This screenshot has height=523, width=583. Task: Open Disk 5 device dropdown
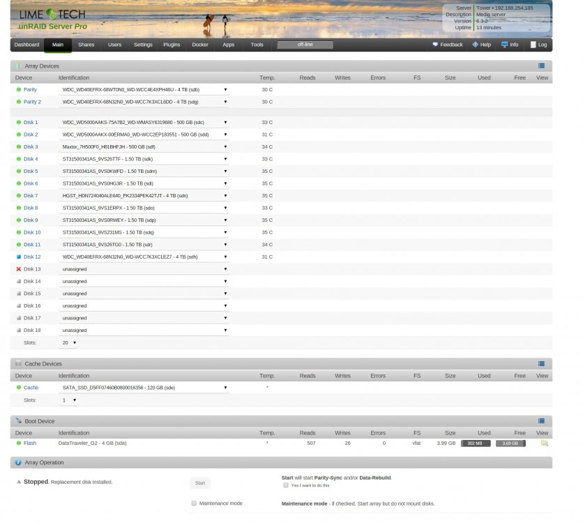[x=144, y=172]
